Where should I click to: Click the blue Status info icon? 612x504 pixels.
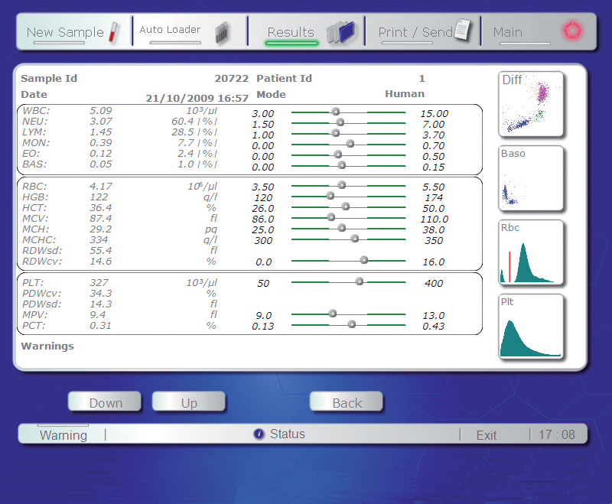tap(259, 434)
